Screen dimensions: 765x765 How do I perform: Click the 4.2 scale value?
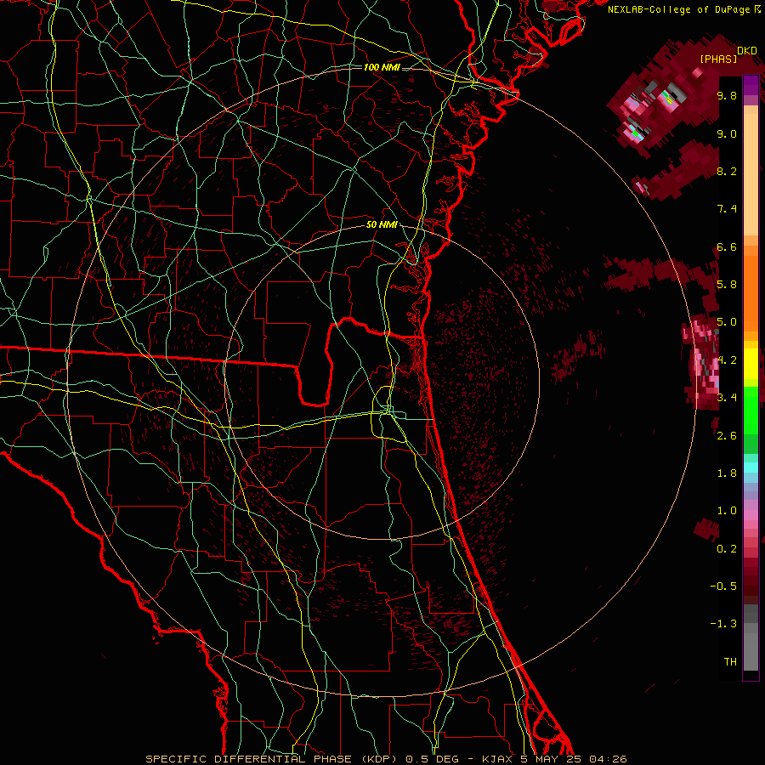click(727, 360)
